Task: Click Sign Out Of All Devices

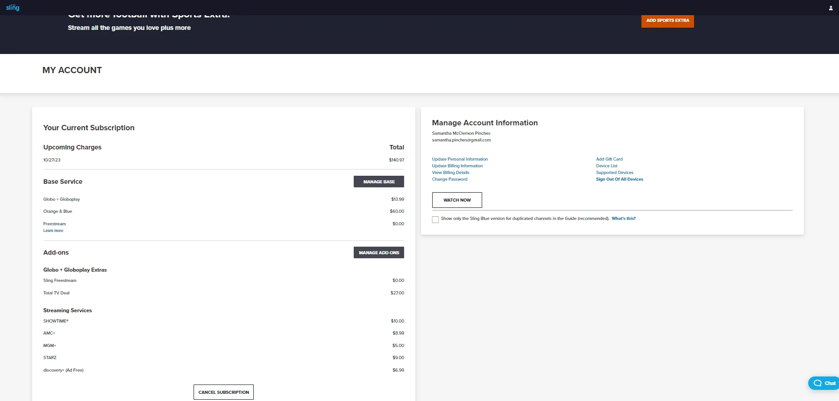Action: 620,179
